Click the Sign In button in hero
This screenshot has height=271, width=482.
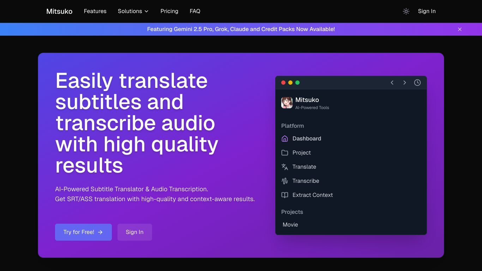pos(134,232)
